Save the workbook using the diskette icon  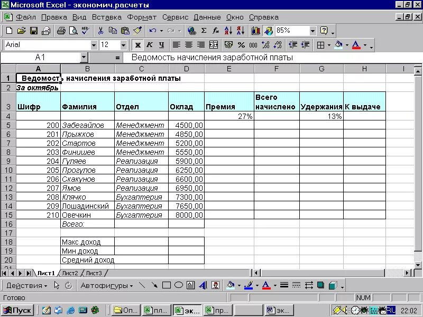pyautogui.click(x=34, y=31)
